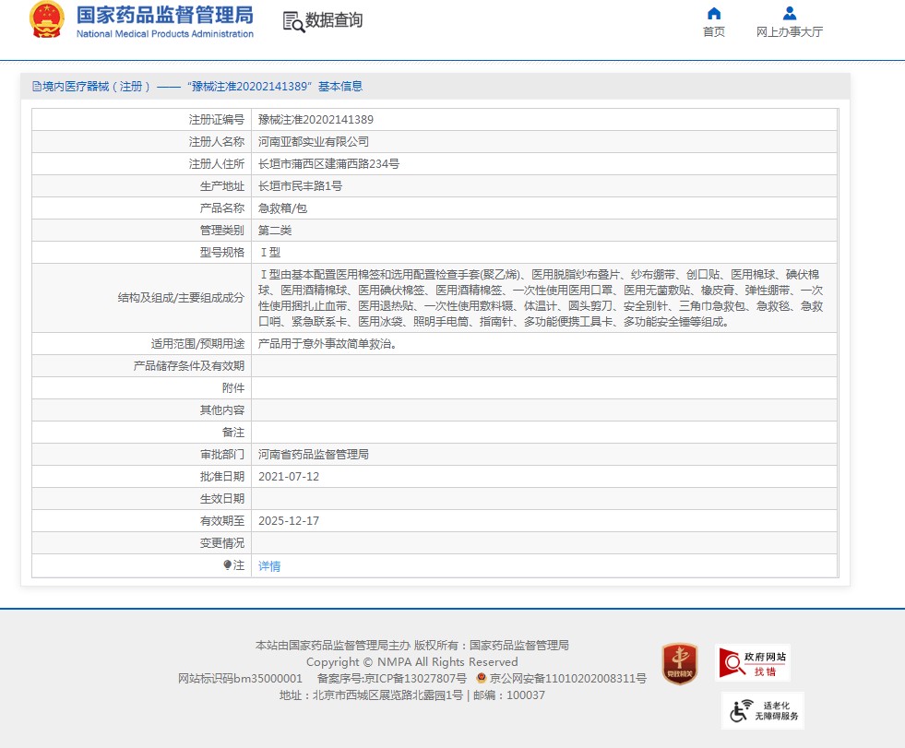Viewport: 905px width, 748px height.
Task: Click the 注册人名称 row label
Action: [217, 141]
